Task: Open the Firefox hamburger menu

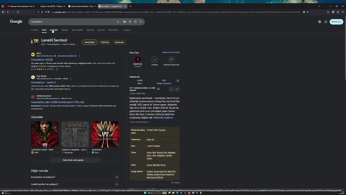Action: pos(343,12)
